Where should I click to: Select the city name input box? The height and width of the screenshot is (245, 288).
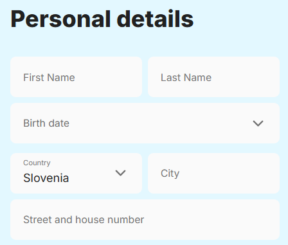pyautogui.click(x=213, y=174)
